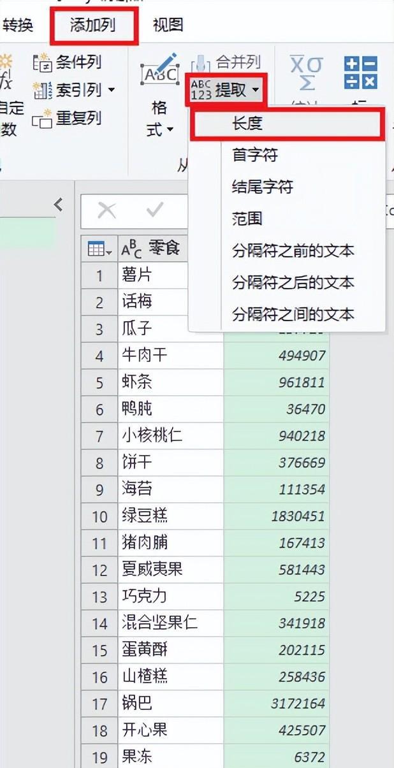The width and height of the screenshot is (394, 768).
Task: Click the value 3172164
Action: pyautogui.click(x=298, y=704)
